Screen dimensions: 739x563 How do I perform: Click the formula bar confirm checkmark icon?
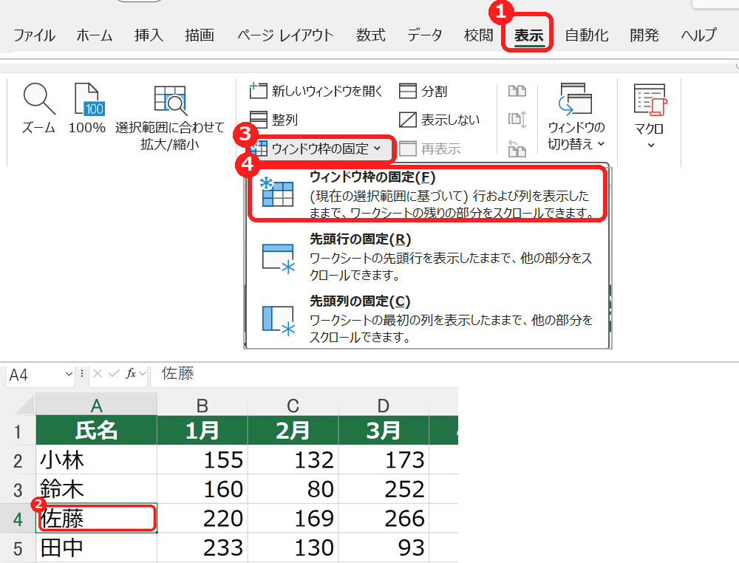point(114,374)
